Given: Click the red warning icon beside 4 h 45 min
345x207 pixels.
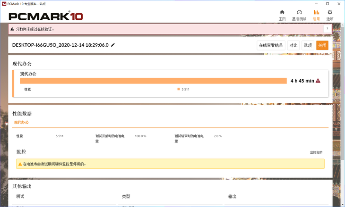Looking at the screenshot, I should coord(318,81).
